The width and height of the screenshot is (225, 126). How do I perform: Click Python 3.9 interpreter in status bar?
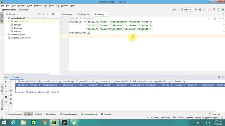[207, 118]
